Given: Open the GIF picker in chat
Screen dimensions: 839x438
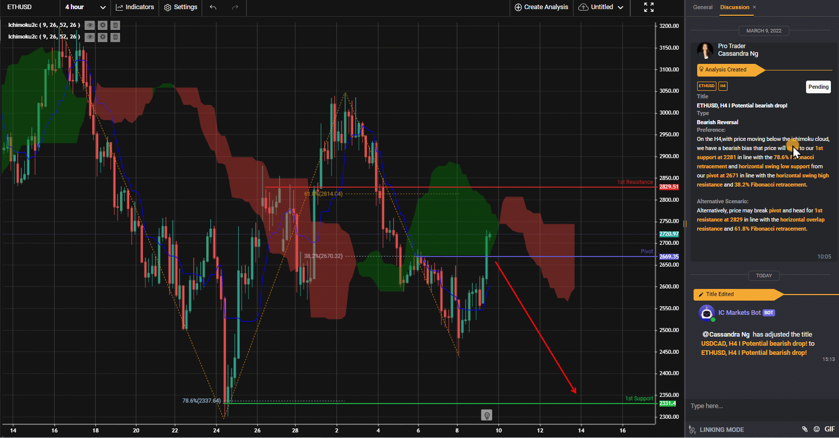Looking at the screenshot, I should [x=829, y=429].
